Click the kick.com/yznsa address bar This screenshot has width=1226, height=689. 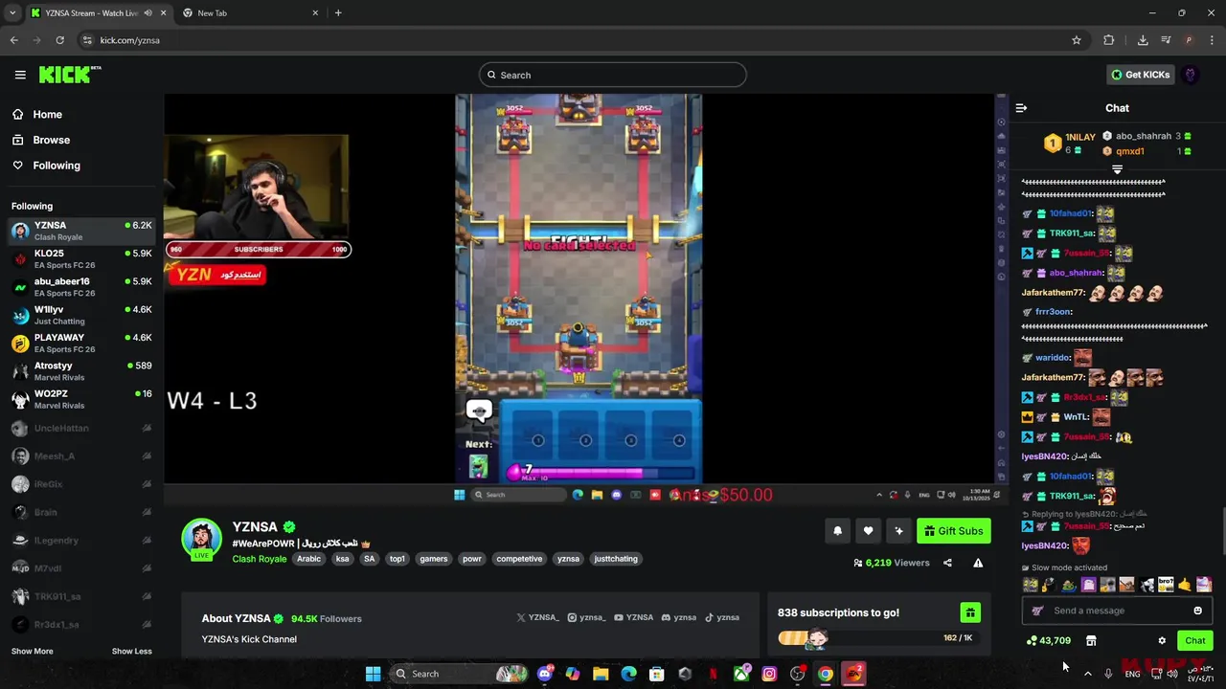[575, 40]
